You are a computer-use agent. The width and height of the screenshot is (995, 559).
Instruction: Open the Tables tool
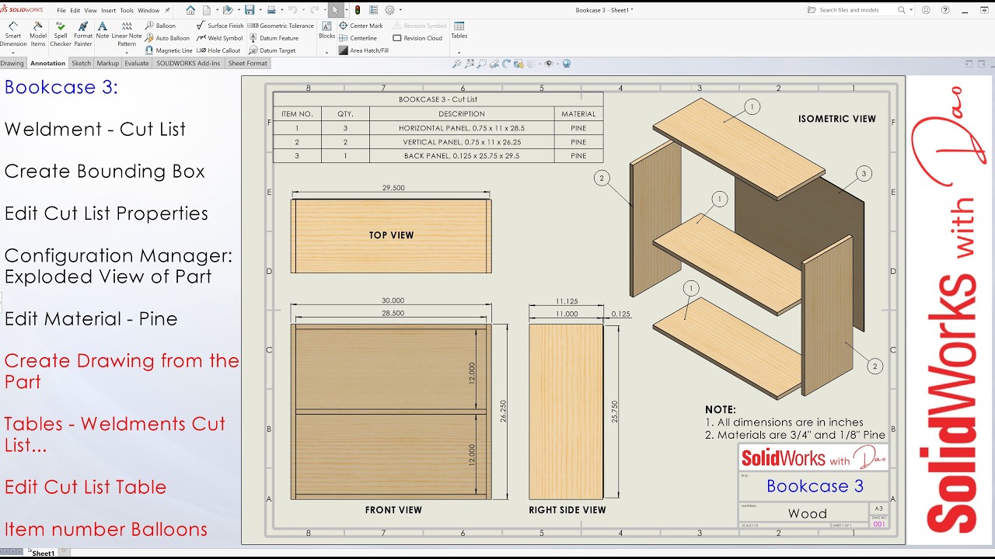coord(459,30)
